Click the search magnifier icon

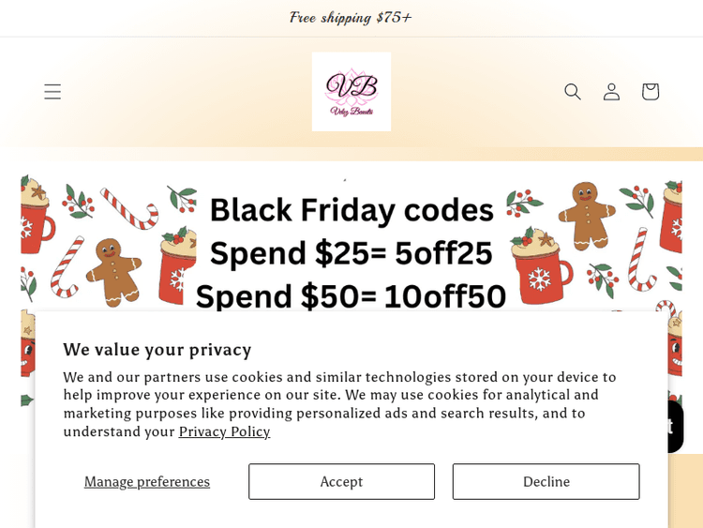point(573,92)
